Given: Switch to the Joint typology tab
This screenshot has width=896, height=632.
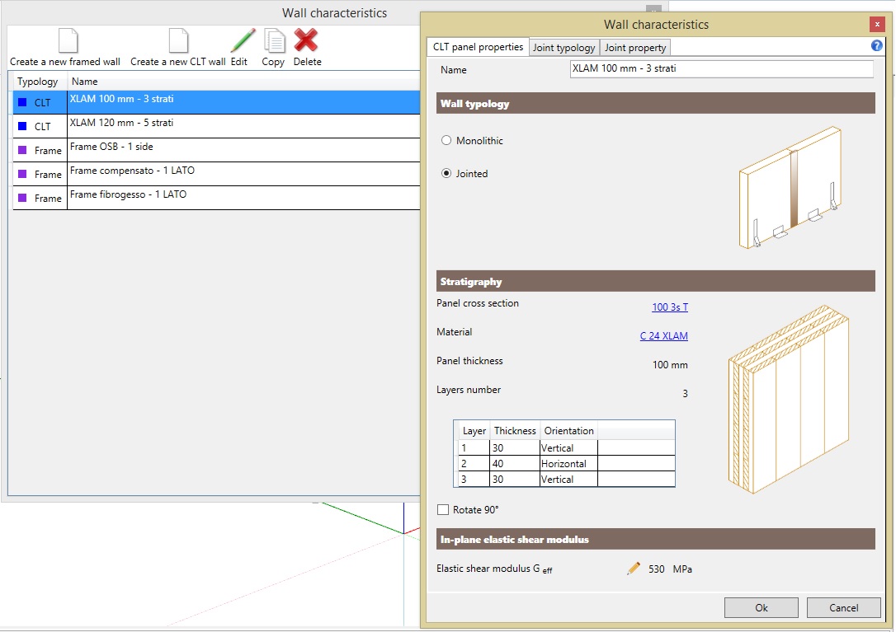Looking at the screenshot, I should [x=564, y=48].
